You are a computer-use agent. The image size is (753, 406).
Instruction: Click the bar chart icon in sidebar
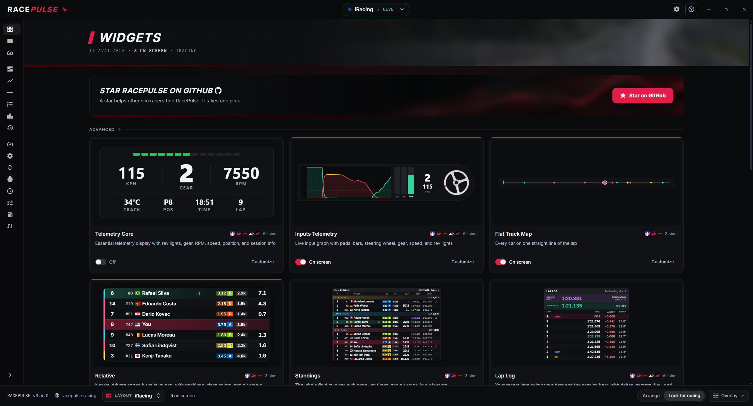coord(10,116)
